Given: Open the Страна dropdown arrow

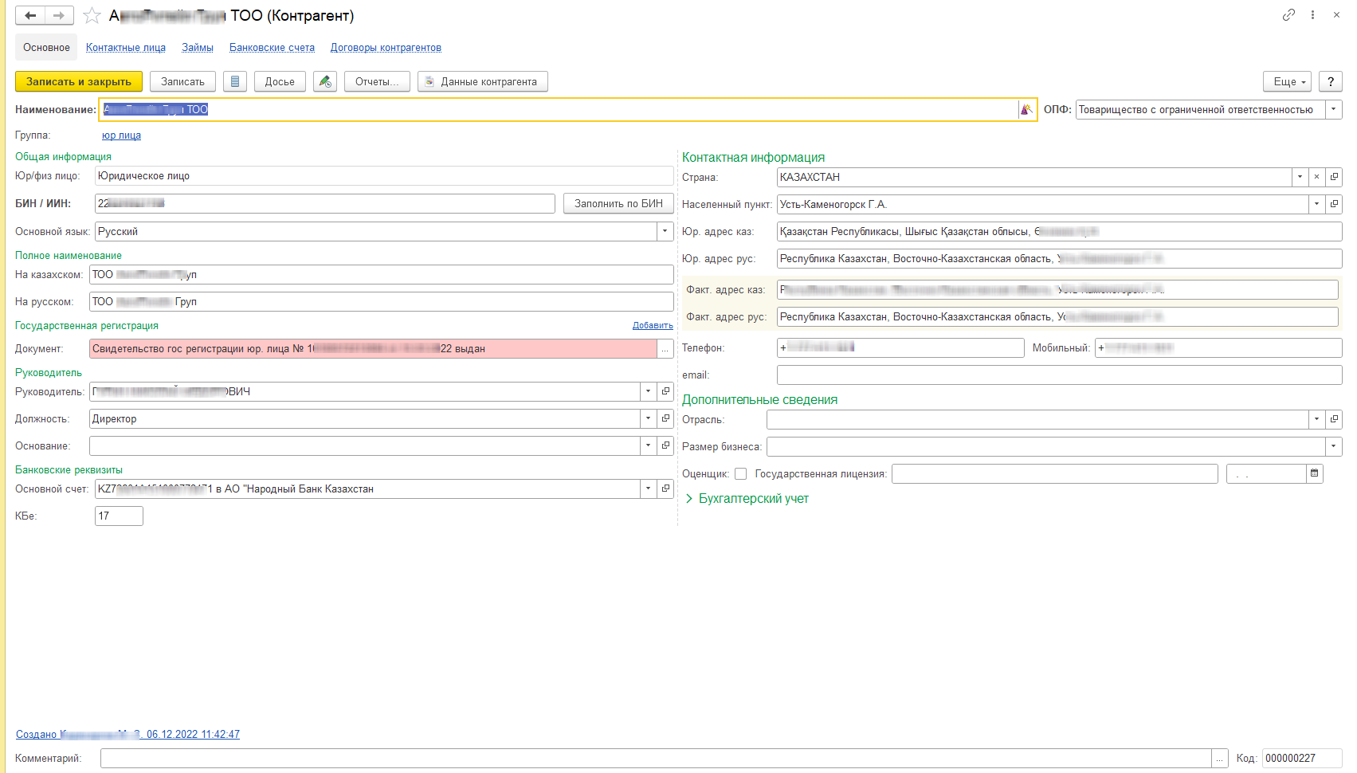Looking at the screenshot, I should point(1300,177).
